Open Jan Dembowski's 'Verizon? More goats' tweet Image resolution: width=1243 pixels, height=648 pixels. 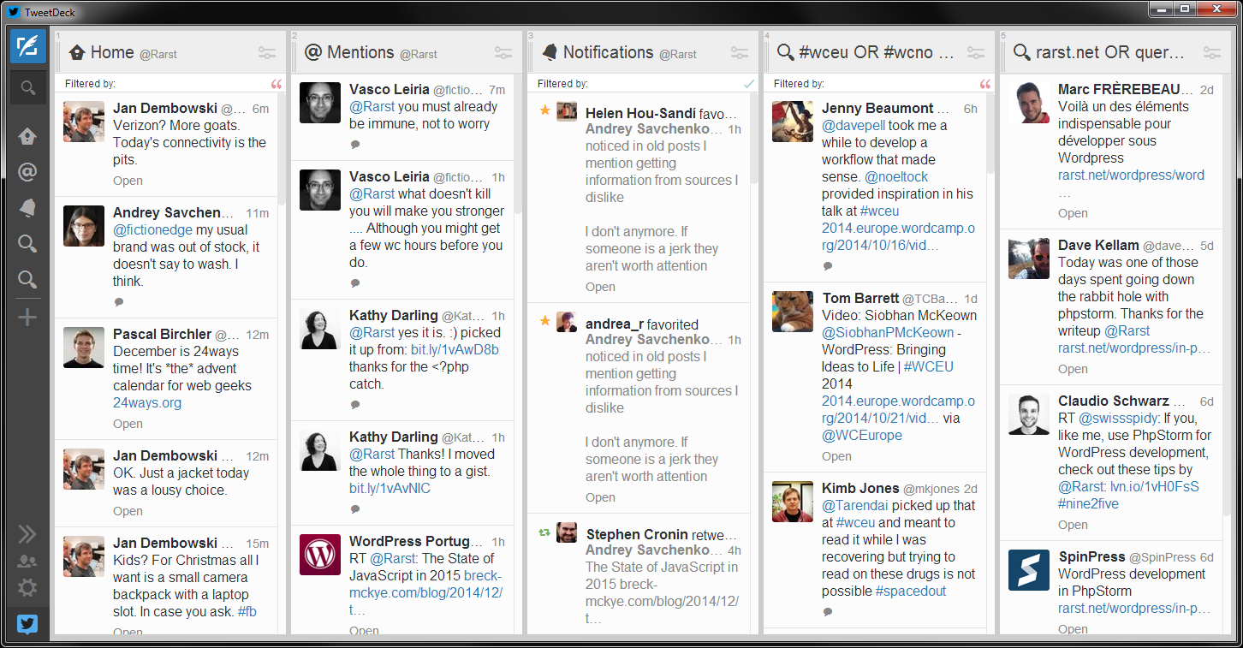128,181
